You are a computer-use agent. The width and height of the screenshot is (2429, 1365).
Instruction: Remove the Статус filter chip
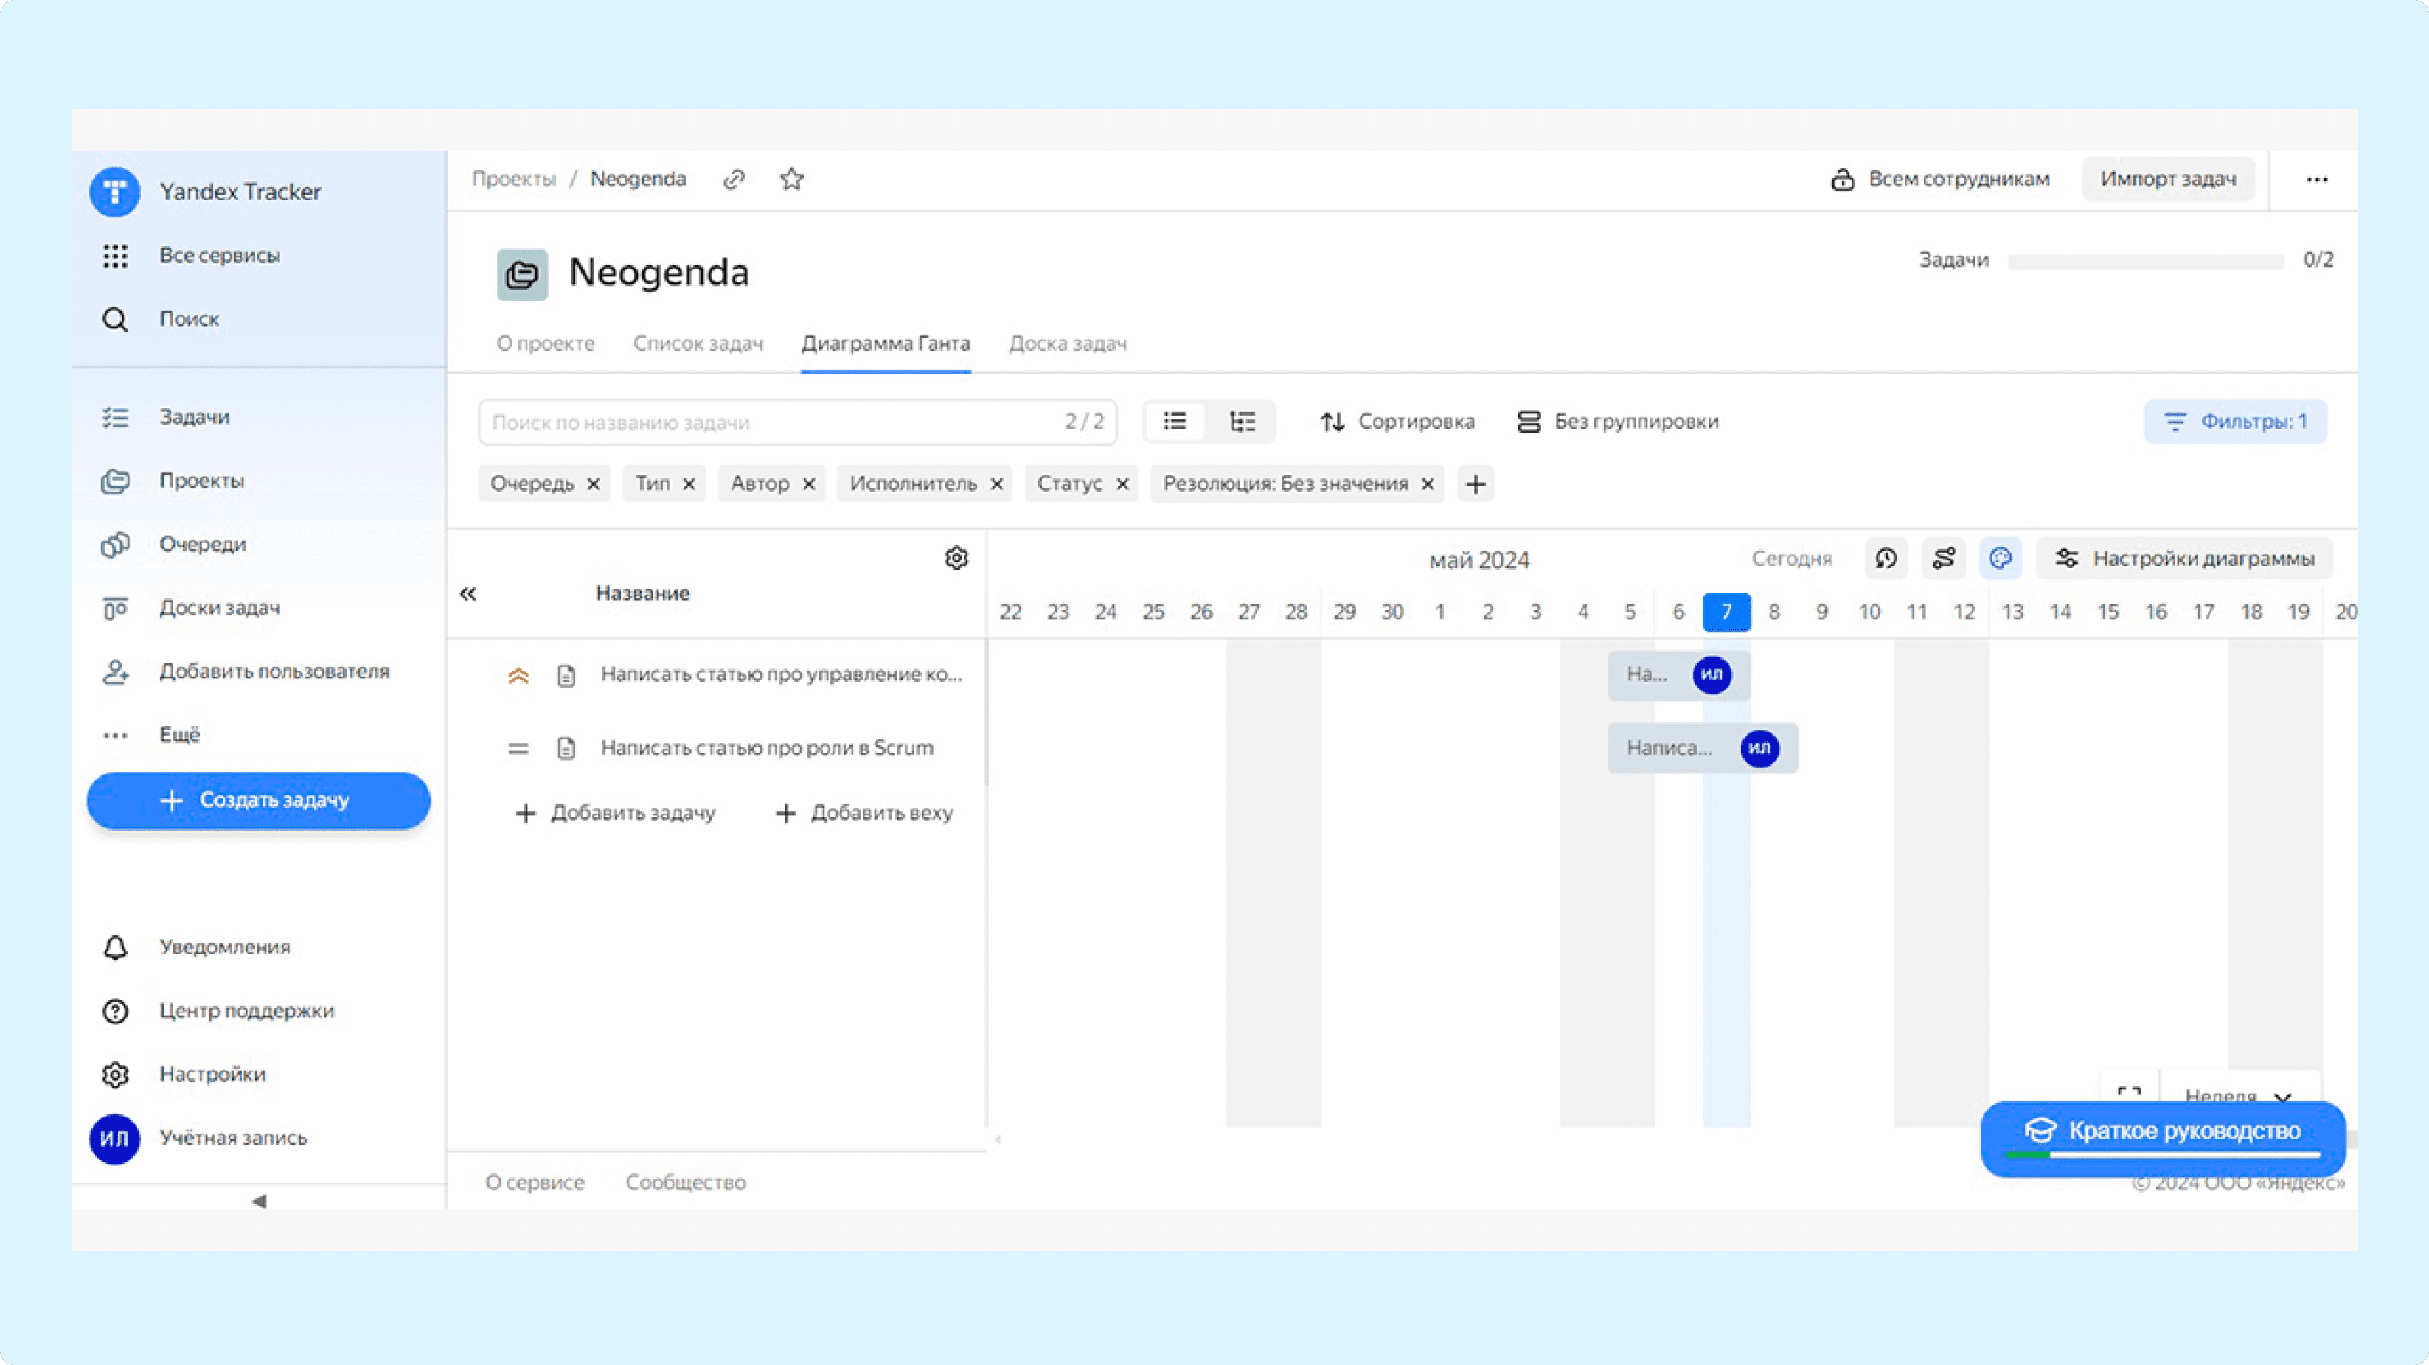pyautogui.click(x=1122, y=484)
